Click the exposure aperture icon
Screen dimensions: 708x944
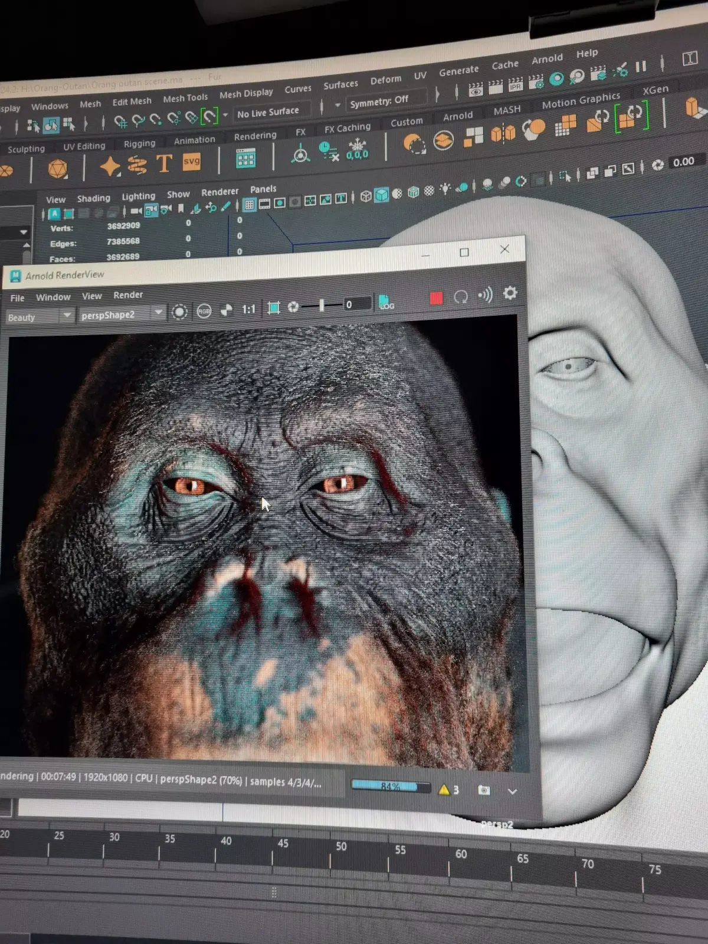tap(293, 307)
